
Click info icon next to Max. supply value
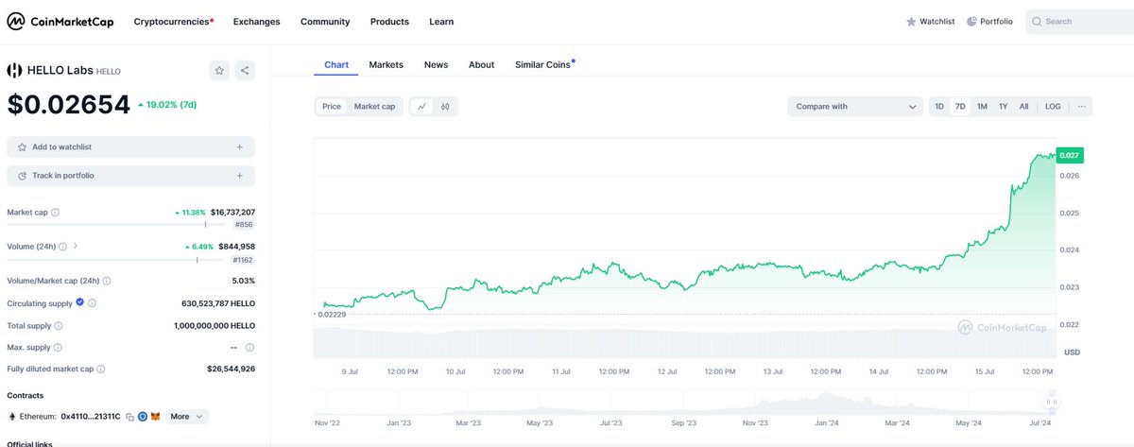(249, 347)
